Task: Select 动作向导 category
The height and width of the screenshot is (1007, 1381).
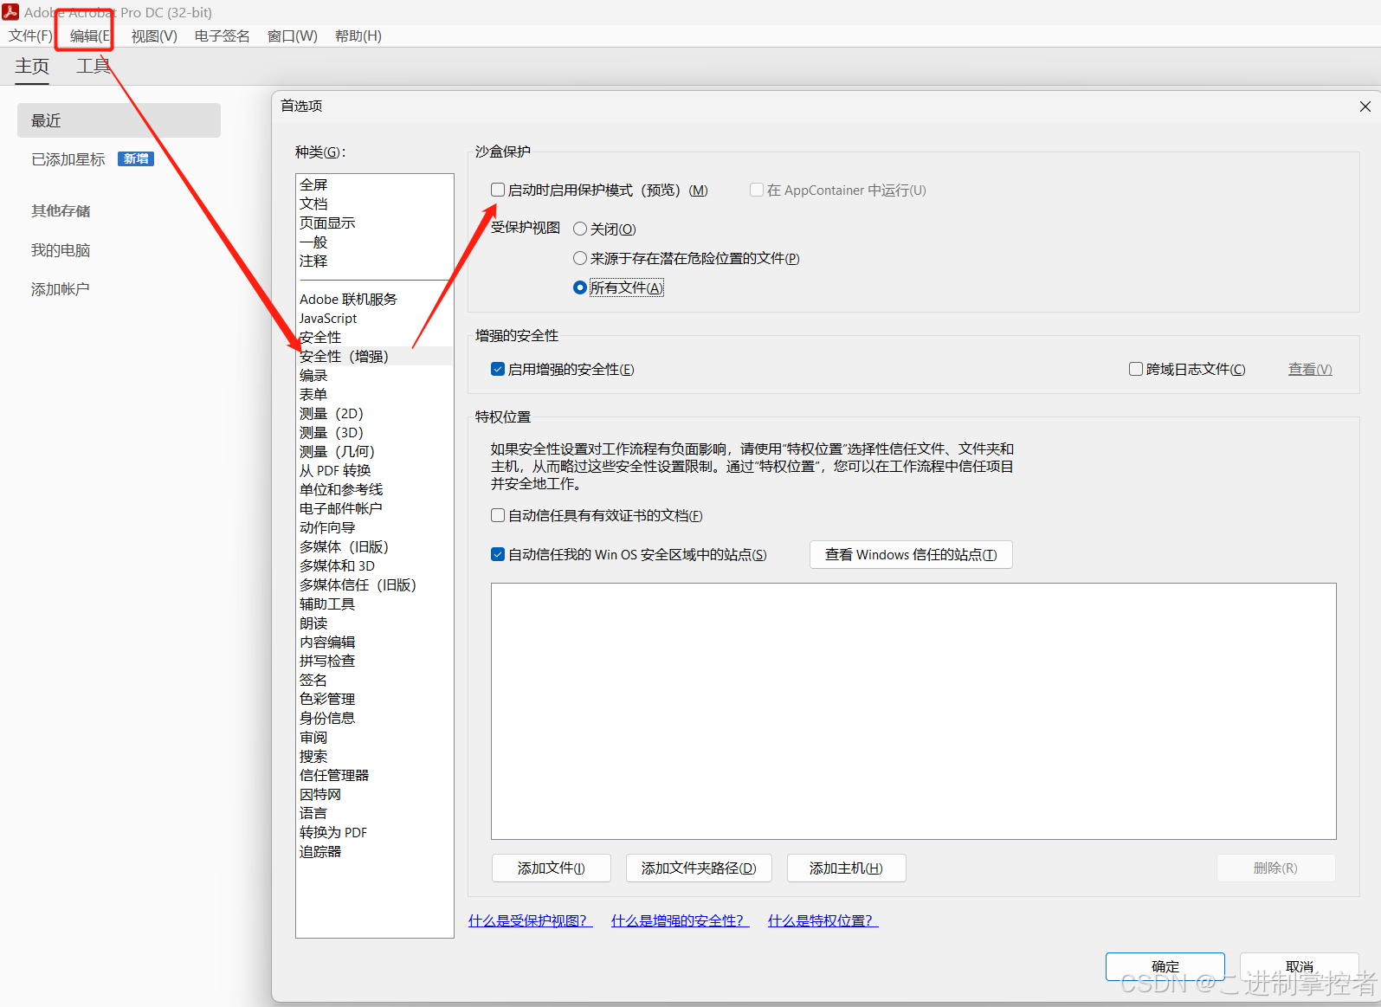Action: pos(374,527)
